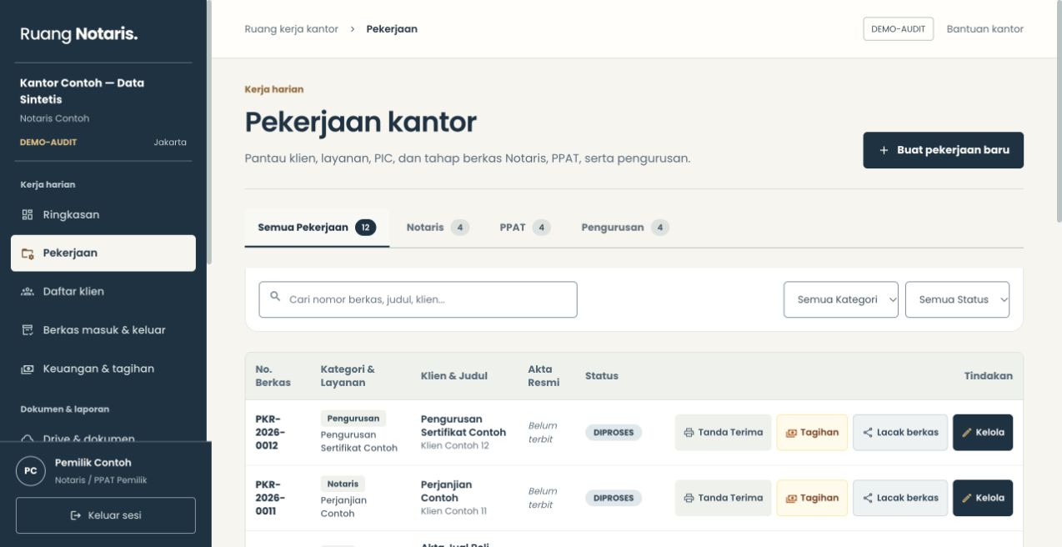Click the Pemilik Contoh user name

coord(93,463)
